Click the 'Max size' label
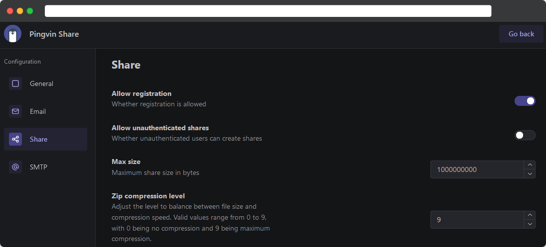The width and height of the screenshot is (546, 247). click(126, 162)
